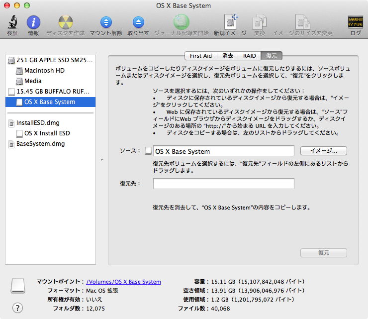The height and width of the screenshot is (319, 368).
Task: Select the 復元 (Restore) tab
Action: coord(272,56)
